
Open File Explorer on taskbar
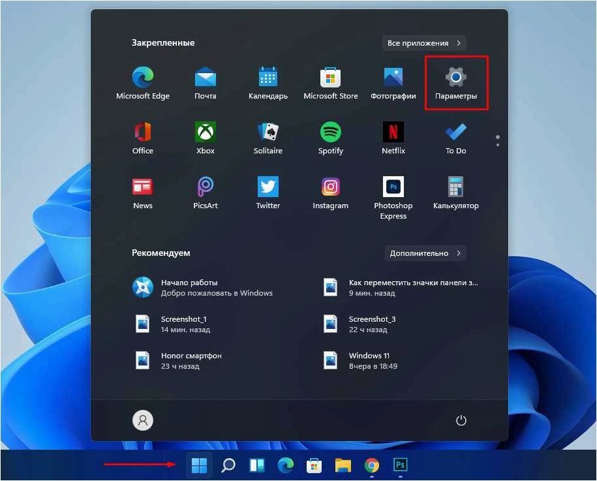pos(343,465)
